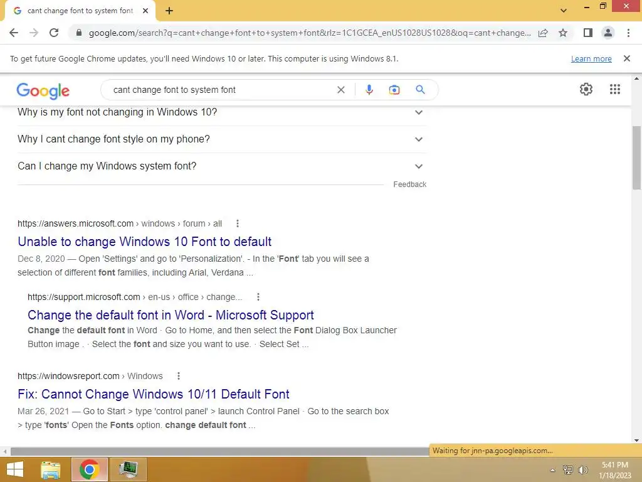
Task: Switch to Chrome in the taskbar
Action: (x=90, y=469)
